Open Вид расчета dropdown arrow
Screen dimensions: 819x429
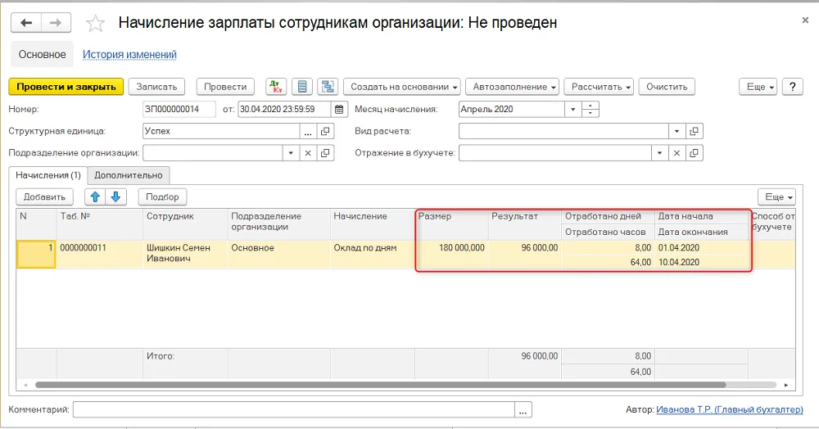pos(677,131)
